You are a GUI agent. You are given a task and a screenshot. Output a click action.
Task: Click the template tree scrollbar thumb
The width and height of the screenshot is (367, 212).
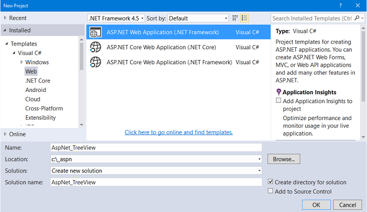81,56
